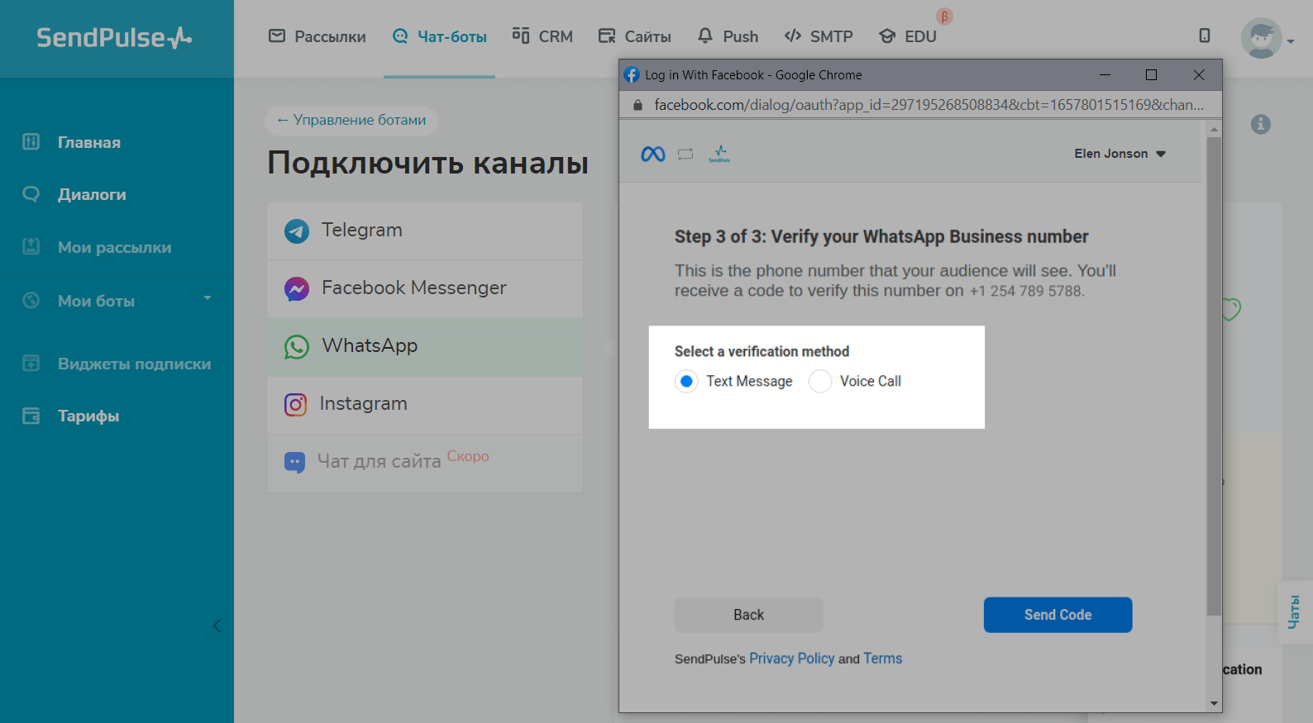Go back via Управление ботами link

351,120
